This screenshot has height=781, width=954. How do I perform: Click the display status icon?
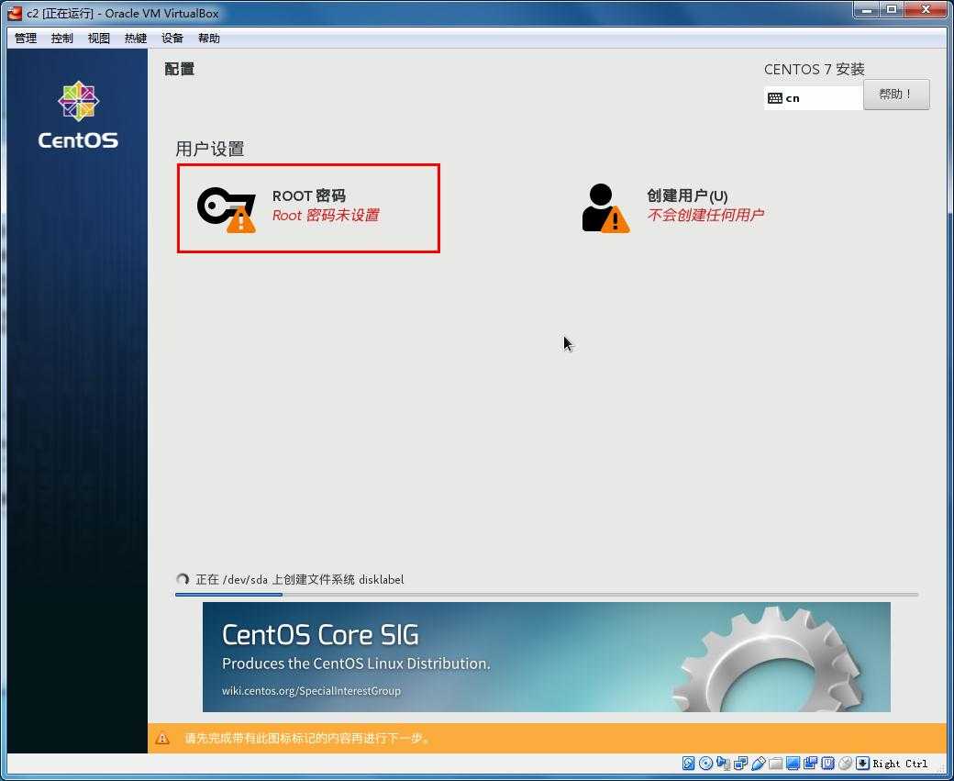[793, 764]
